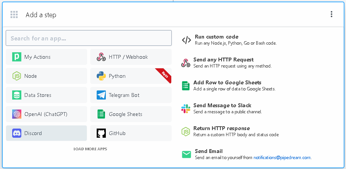Choose the Google Sheets app label
The width and height of the screenshot is (346, 169).
[x=126, y=114]
